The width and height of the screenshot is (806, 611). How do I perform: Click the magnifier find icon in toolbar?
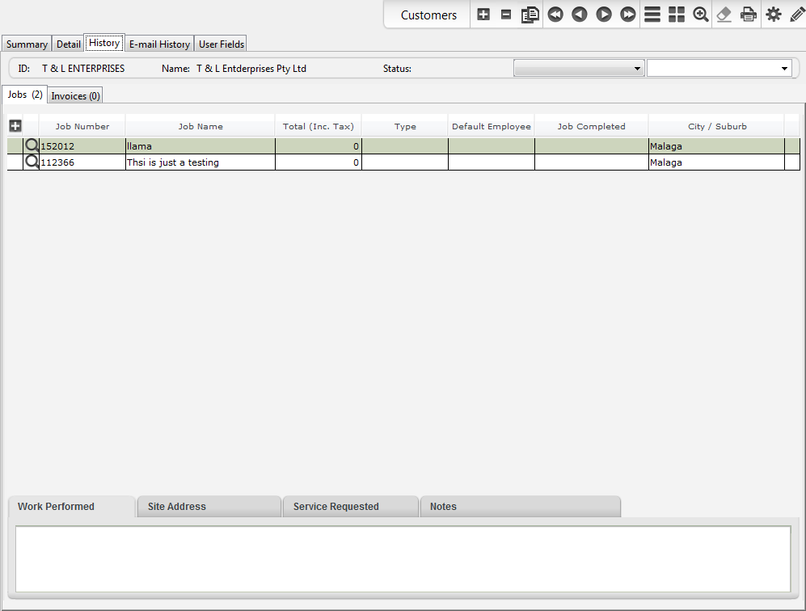[x=701, y=15]
